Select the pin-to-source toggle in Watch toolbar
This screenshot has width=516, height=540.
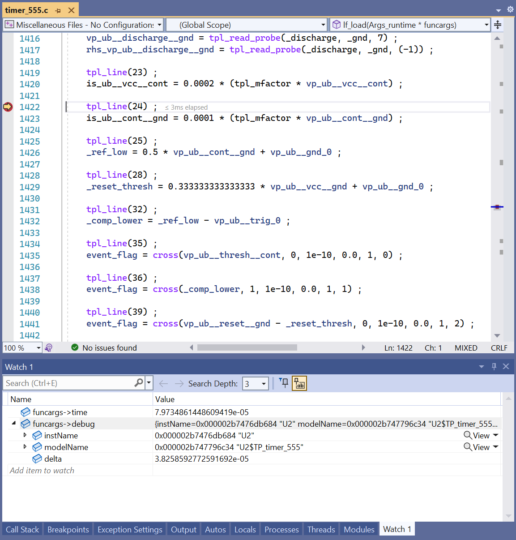(x=284, y=383)
